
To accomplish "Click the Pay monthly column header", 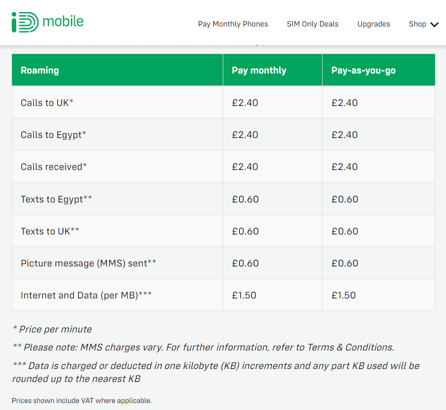I will (259, 70).
